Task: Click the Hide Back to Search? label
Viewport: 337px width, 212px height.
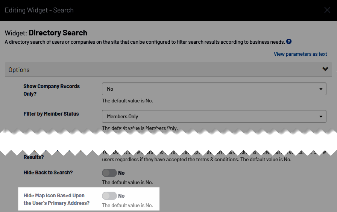Action: [x=48, y=172]
